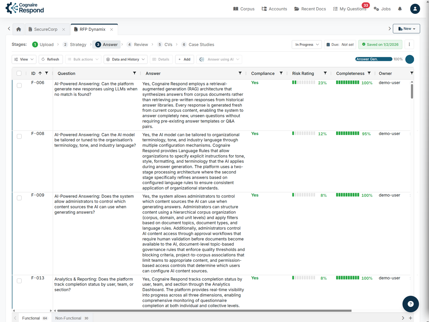The image size is (429, 322).
Task: Switch to the Non-Functional tab
Action: [68, 317]
